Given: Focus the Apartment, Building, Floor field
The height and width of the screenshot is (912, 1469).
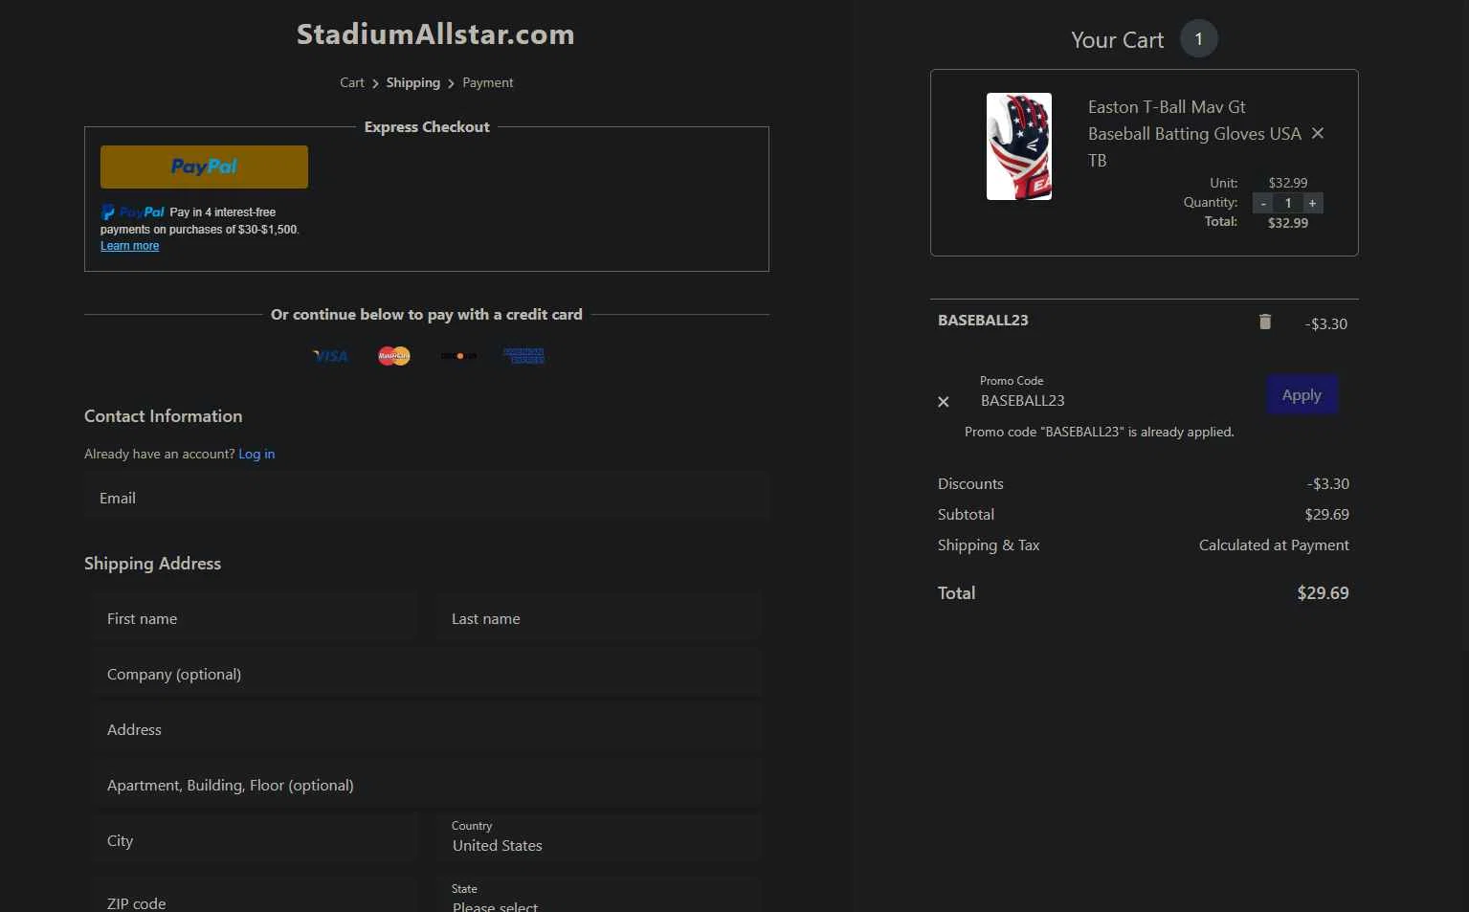Looking at the screenshot, I should coord(427,785).
